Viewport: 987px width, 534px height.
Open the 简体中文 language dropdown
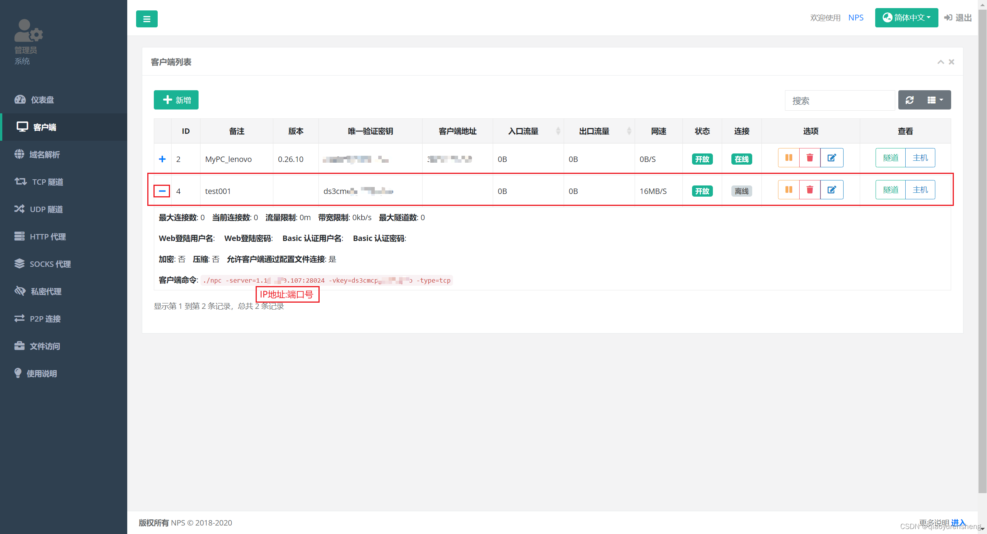tap(906, 18)
